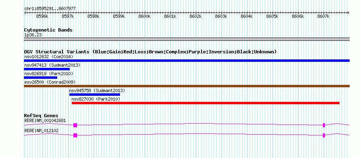The image size is (361, 158).
Task: Click the 8603k ruler tick
Action: point(221,16)
